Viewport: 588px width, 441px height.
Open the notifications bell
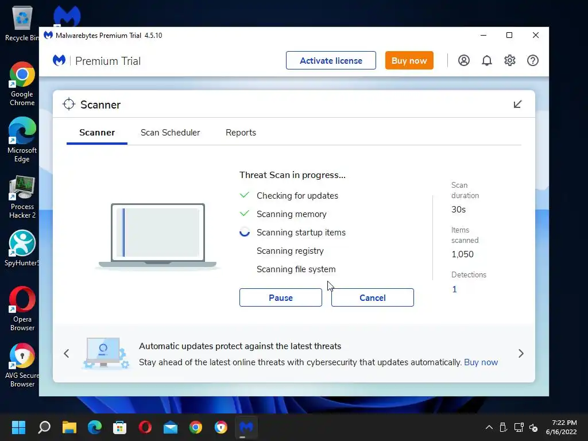tap(487, 60)
